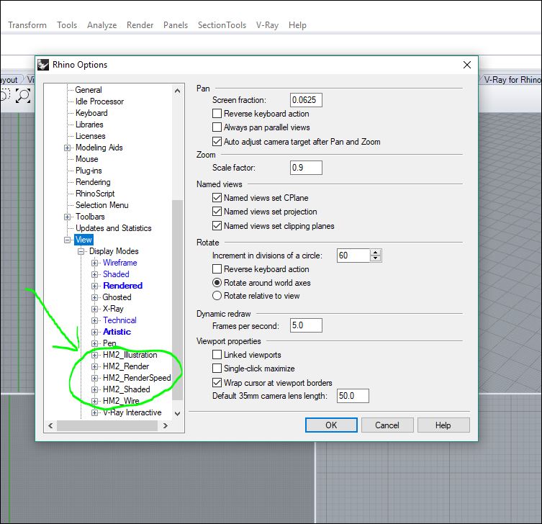Select the RhinoScript options page

pyautogui.click(x=95, y=194)
